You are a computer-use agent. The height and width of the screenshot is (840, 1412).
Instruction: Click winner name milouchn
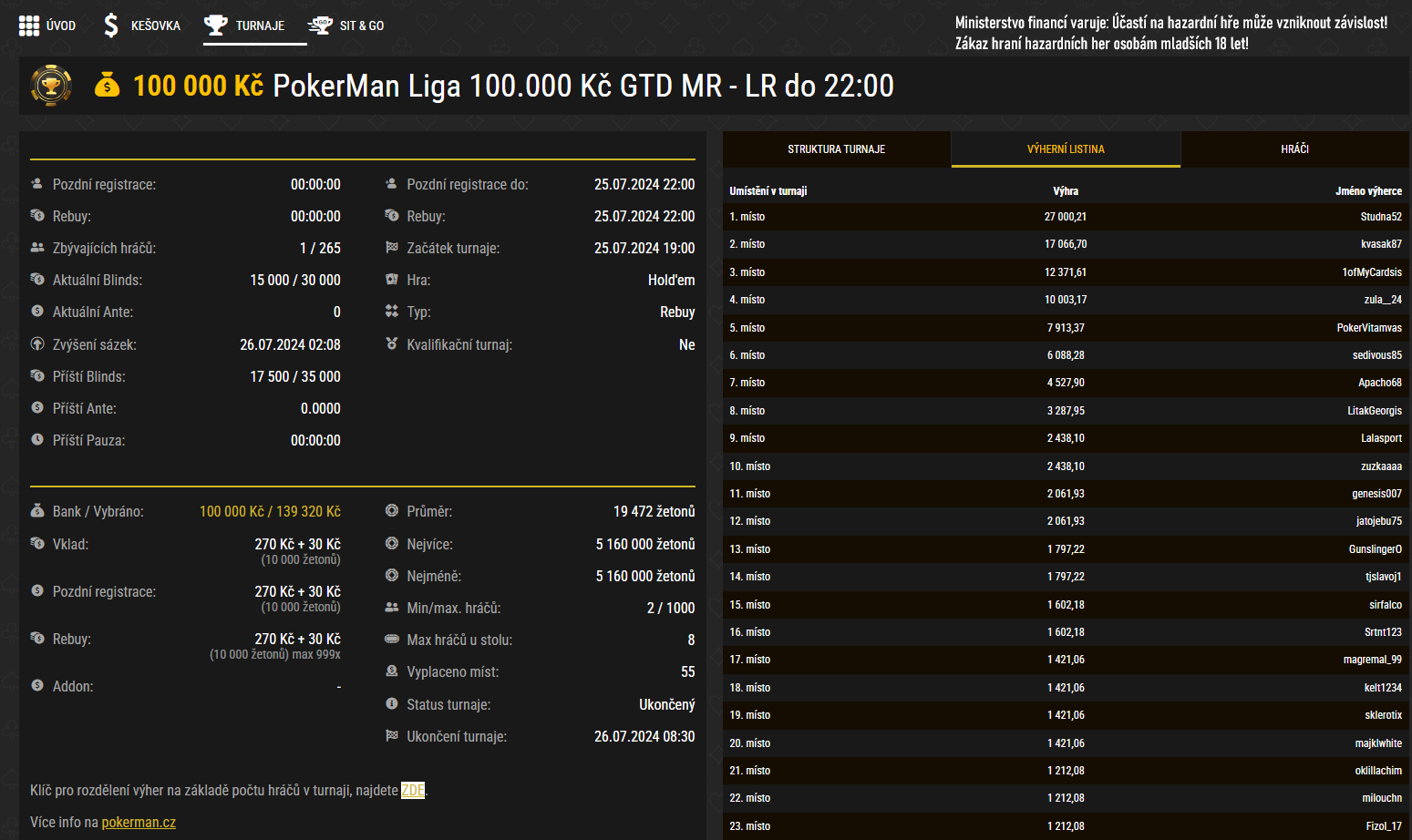click(x=1382, y=798)
